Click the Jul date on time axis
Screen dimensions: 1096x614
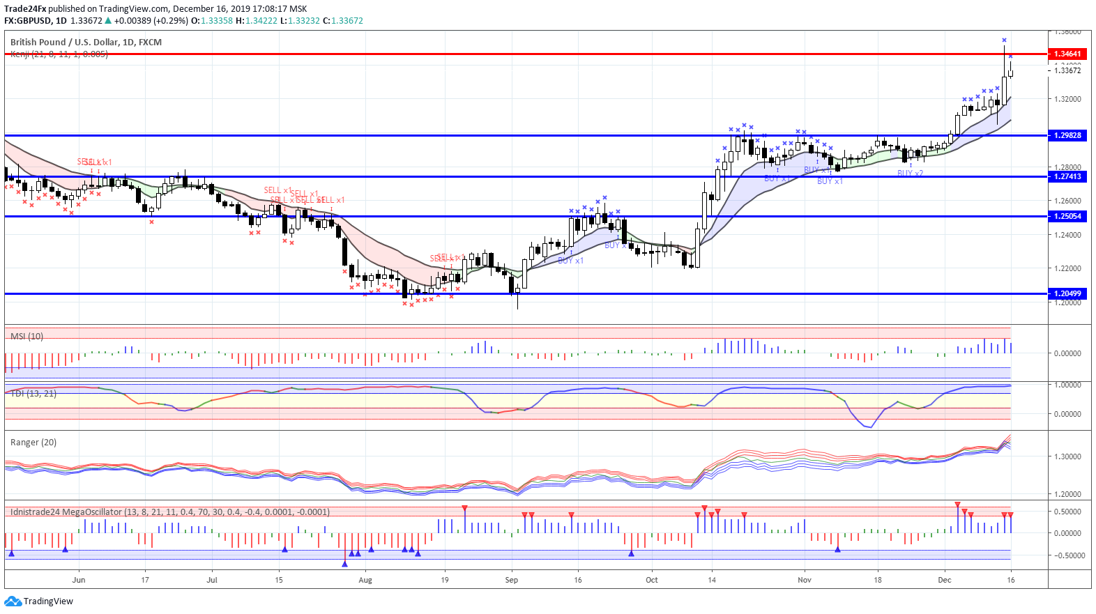click(212, 580)
